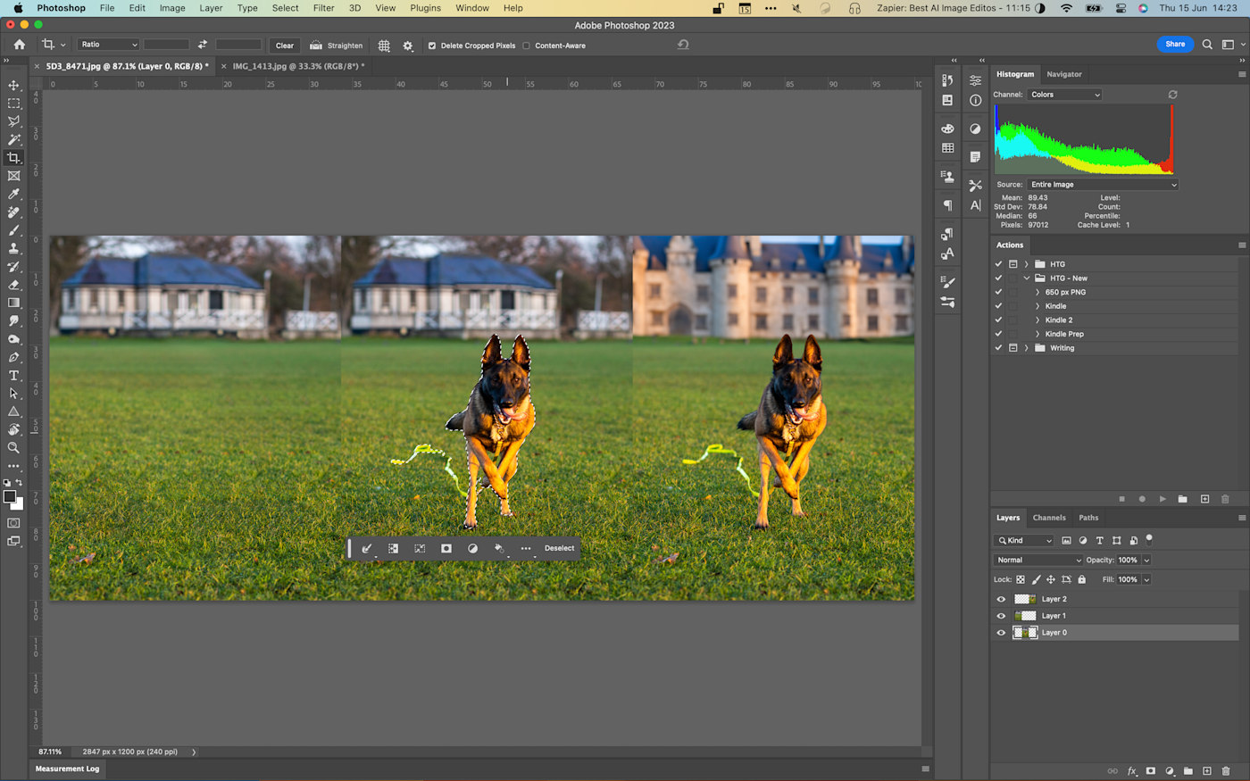Select the Eyedropper tool
The height and width of the screenshot is (781, 1250).
[13, 194]
